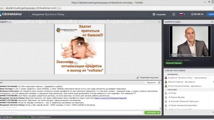Select participant name Николай Ларионов Чернушка
The height and width of the screenshot is (120, 214).
pos(183,101)
